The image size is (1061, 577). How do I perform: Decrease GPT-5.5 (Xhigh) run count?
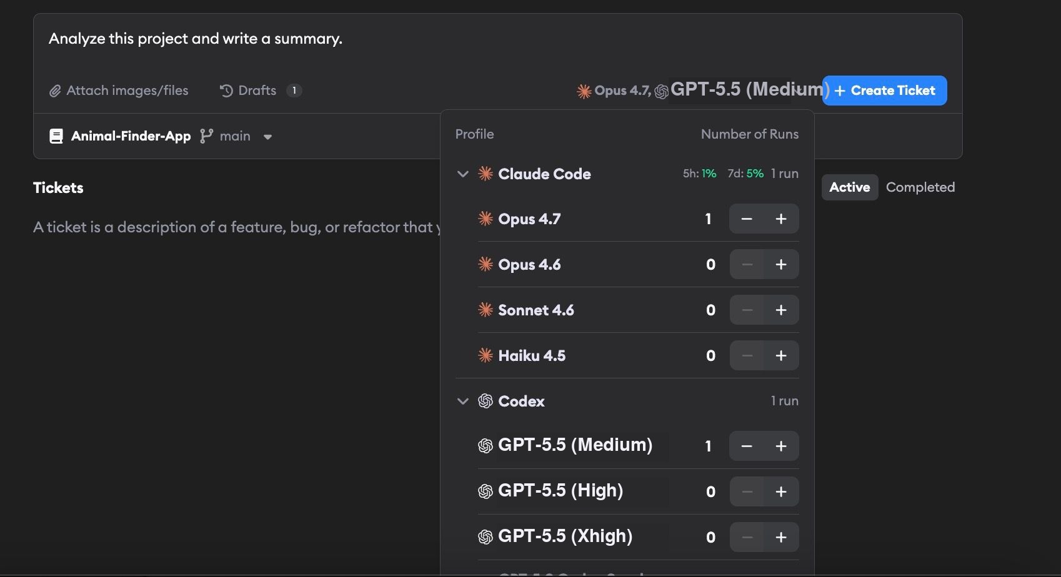(747, 537)
